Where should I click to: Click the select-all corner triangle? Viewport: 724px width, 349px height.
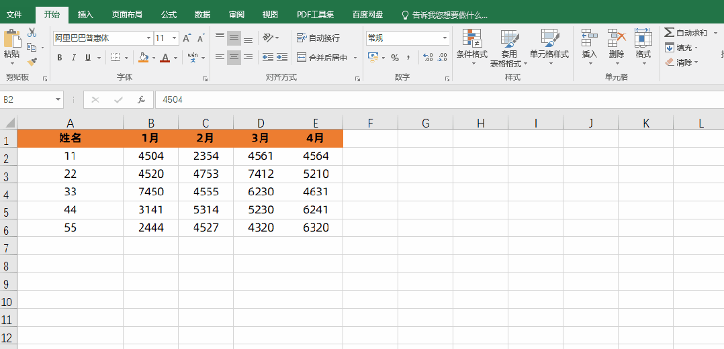pyautogui.click(x=9, y=123)
